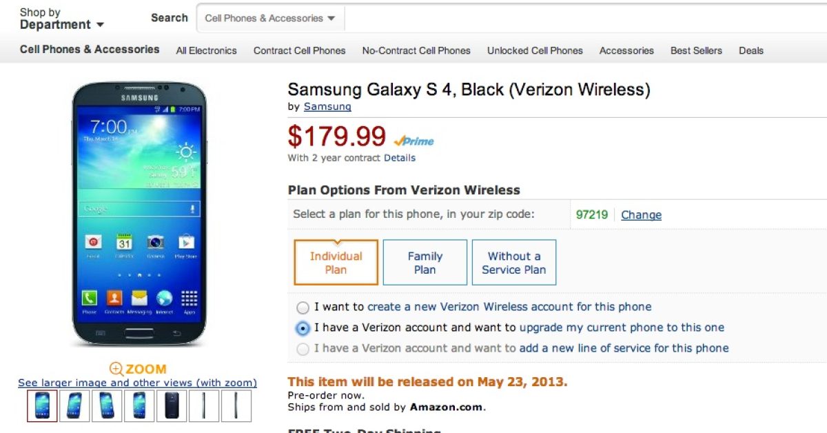The width and height of the screenshot is (827, 433).
Task: Select upgrade my current phone radio
Action: 303,328
